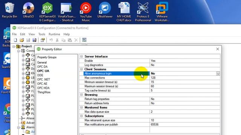
Task: Click the Paste toolbar icon
Action: [70, 40]
